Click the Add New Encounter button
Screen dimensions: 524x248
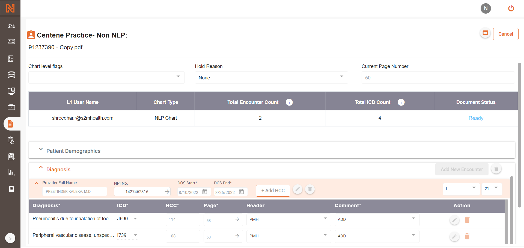pyautogui.click(x=462, y=169)
